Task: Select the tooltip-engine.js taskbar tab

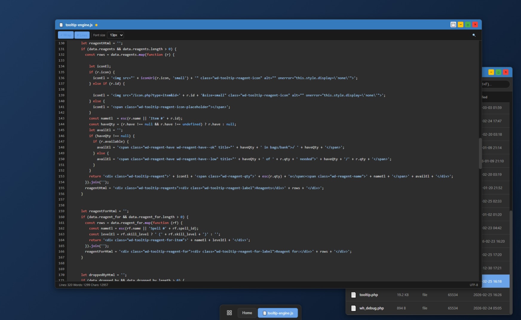Action: pyautogui.click(x=278, y=313)
